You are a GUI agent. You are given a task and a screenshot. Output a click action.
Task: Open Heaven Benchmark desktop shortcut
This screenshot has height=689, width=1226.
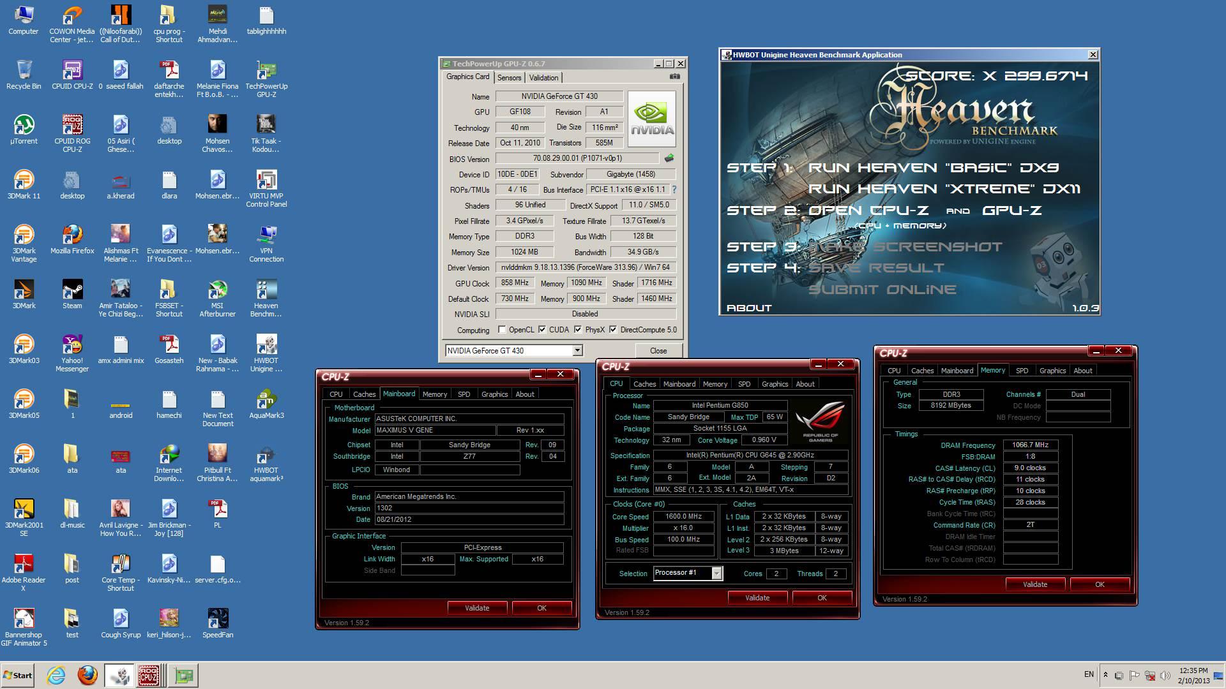point(266,298)
